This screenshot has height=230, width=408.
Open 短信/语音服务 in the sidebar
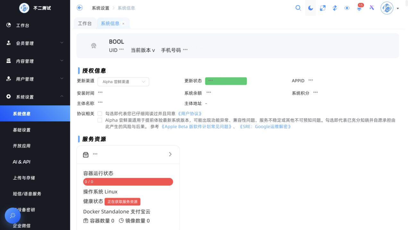click(35, 194)
